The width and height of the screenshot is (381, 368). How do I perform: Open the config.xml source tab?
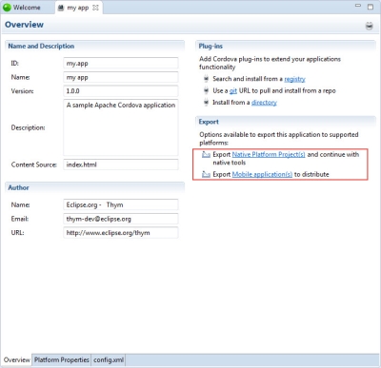click(109, 360)
